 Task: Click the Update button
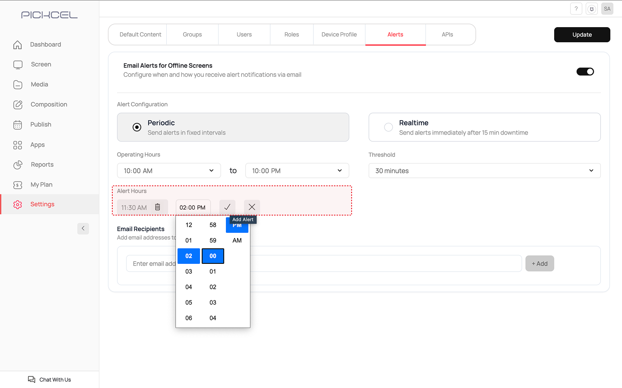point(582,34)
